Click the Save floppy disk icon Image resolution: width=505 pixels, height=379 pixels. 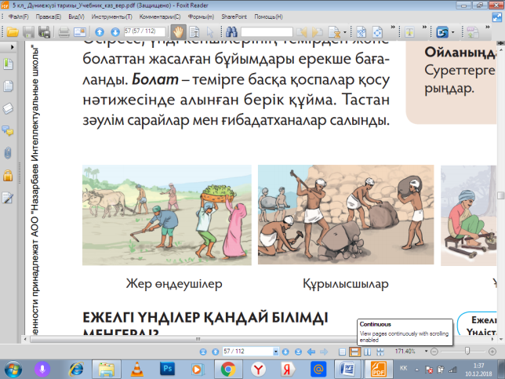28,32
